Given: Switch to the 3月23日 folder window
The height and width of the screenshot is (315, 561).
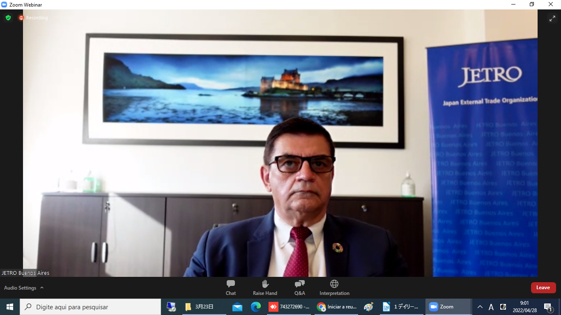Looking at the screenshot, I should pos(200,307).
